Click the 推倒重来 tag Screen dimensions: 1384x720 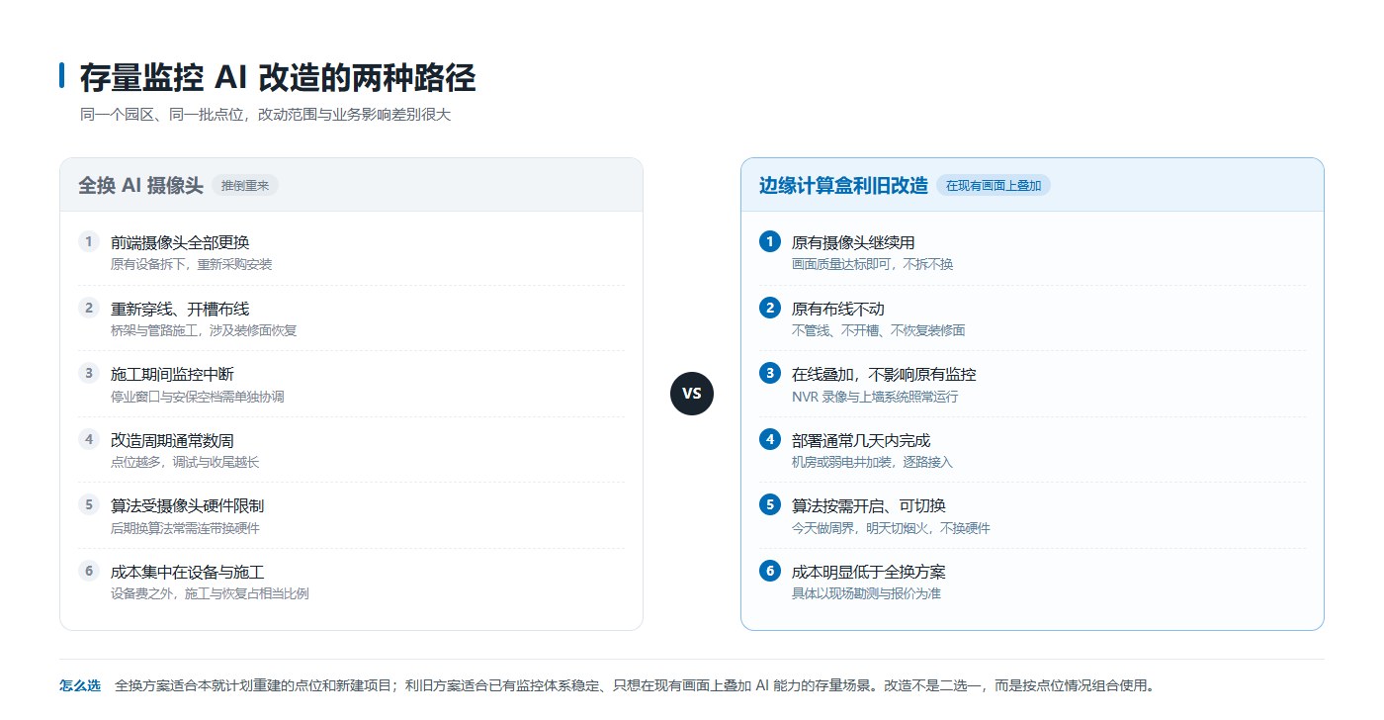[x=245, y=186]
